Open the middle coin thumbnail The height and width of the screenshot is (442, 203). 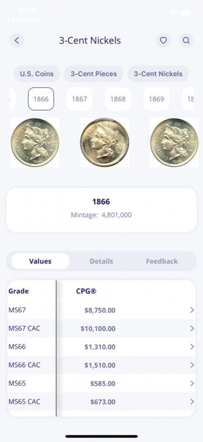coord(105,143)
